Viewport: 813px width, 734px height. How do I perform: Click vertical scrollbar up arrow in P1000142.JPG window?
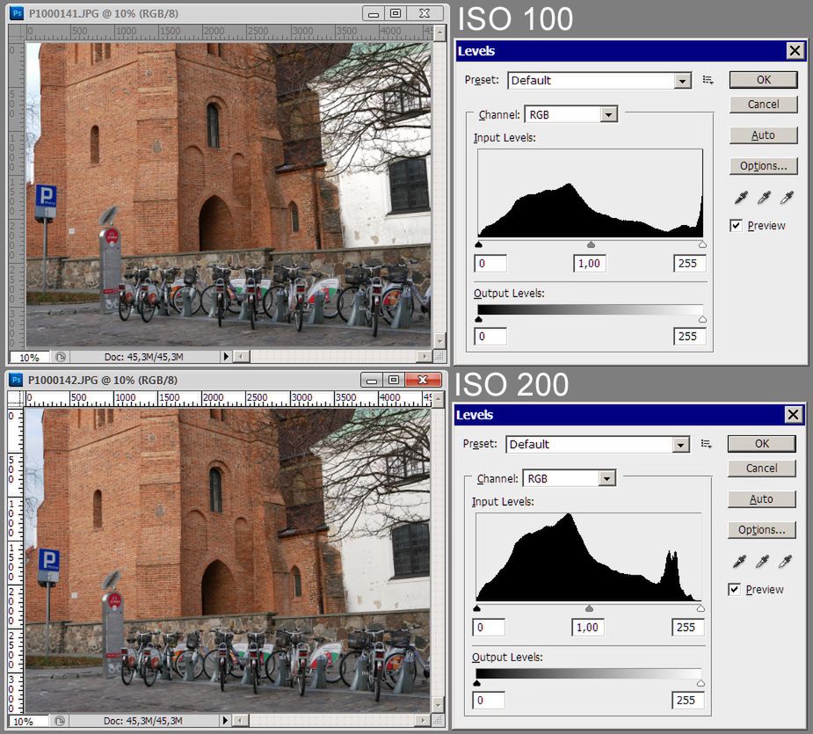(439, 398)
